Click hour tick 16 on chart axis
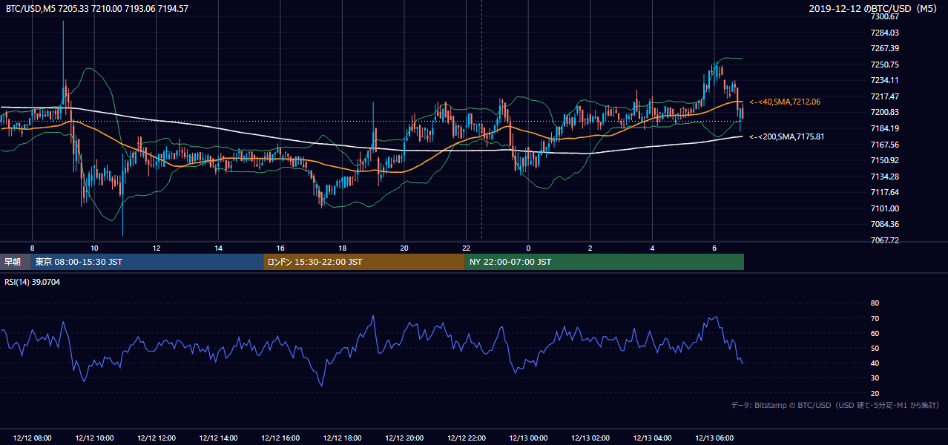The image size is (948, 445). point(280,248)
